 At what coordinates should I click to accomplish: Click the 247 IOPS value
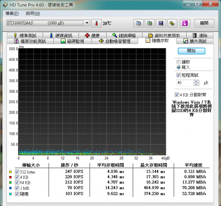tap(74, 171)
